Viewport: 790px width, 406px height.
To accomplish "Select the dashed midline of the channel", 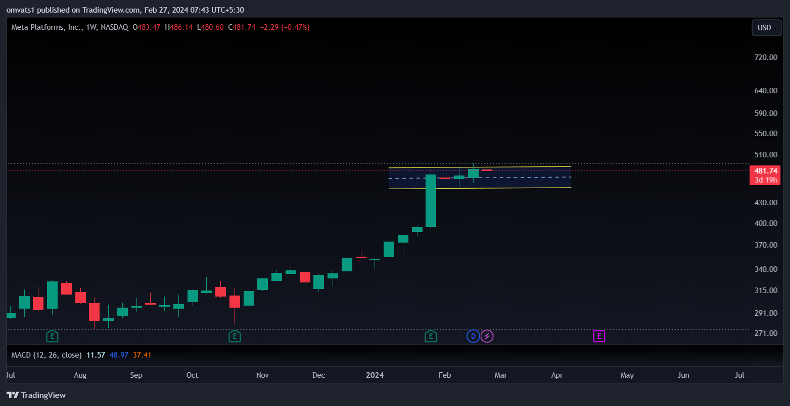I will [480, 178].
